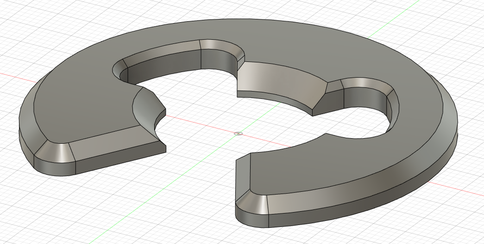Select the origin point at the clip center
This screenshot has width=484, height=244.
pyautogui.click(x=238, y=134)
